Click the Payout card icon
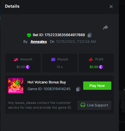Viewport: 125px width, 131px height. point(53,59)
